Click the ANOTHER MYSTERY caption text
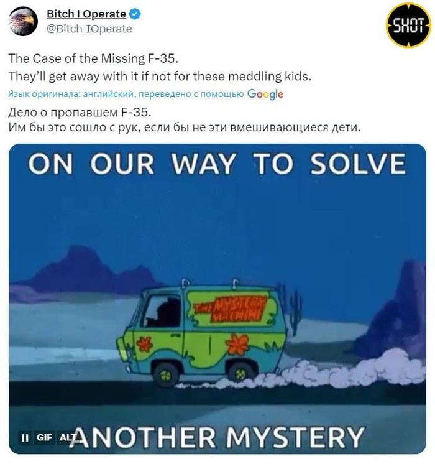The height and width of the screenshot is (469, 435). 217,437
